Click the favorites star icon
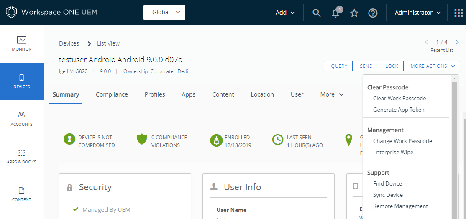Viewport: 466px width, 219px height. click(x=354, y=13)
